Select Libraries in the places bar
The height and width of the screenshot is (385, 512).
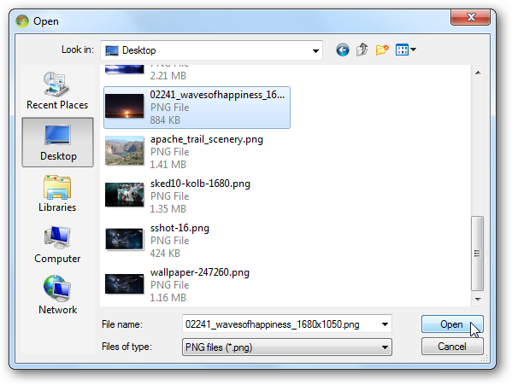(57, 194)
